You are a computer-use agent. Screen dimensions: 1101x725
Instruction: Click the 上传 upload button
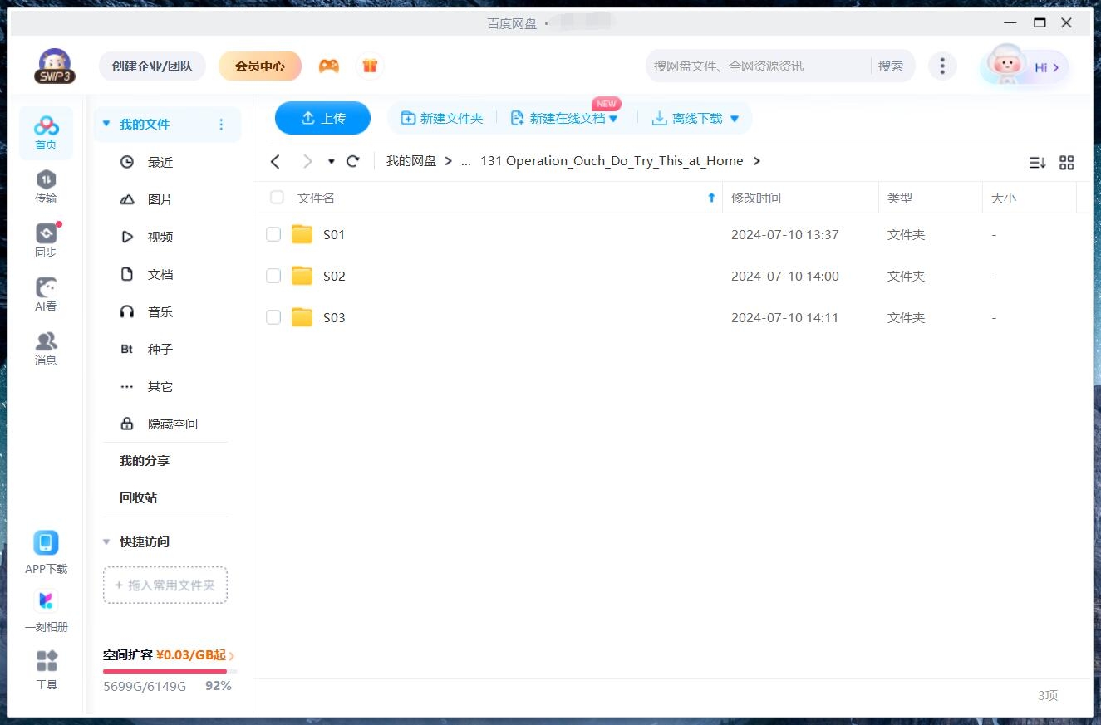322,118
